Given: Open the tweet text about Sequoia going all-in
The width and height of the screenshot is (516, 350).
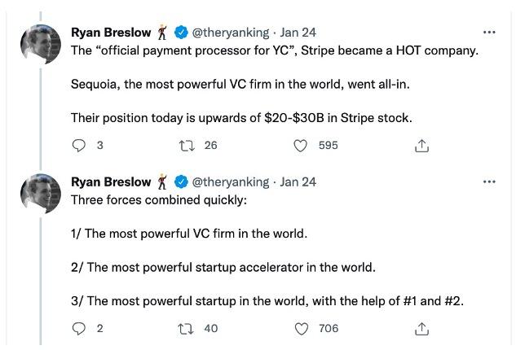Looking at the screenshot, I should (245, 85).
